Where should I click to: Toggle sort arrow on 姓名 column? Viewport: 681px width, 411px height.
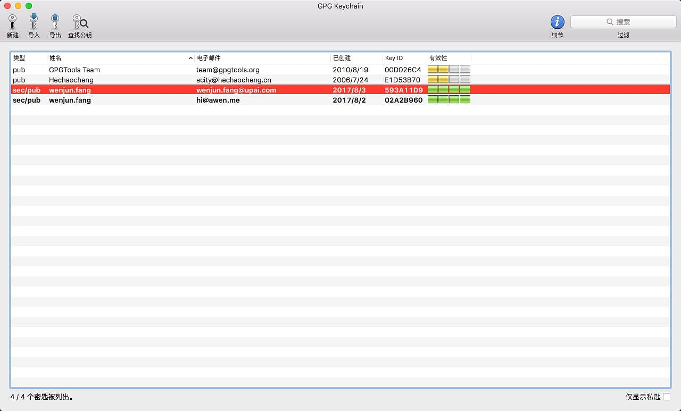tap(190, 58)
